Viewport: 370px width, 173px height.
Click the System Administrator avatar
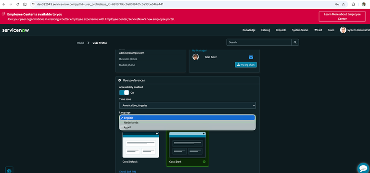click(343, 30)
